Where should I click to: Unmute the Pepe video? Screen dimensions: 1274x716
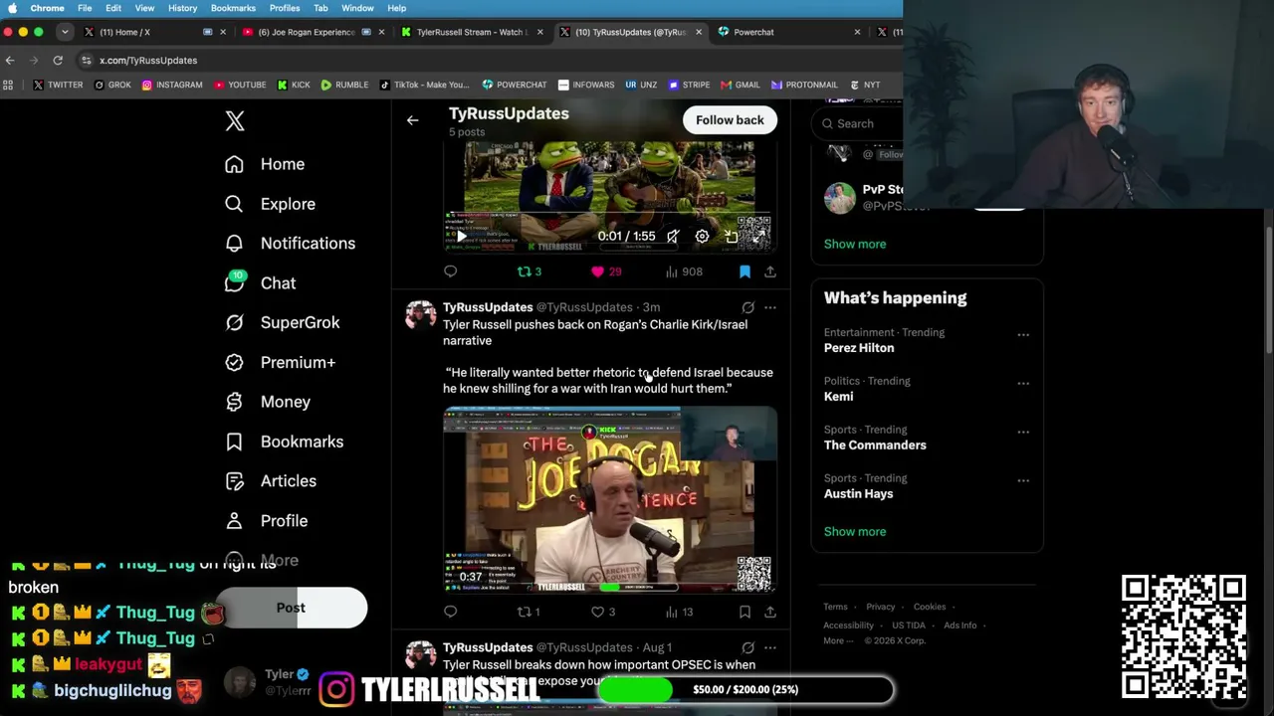pos(673,237)
